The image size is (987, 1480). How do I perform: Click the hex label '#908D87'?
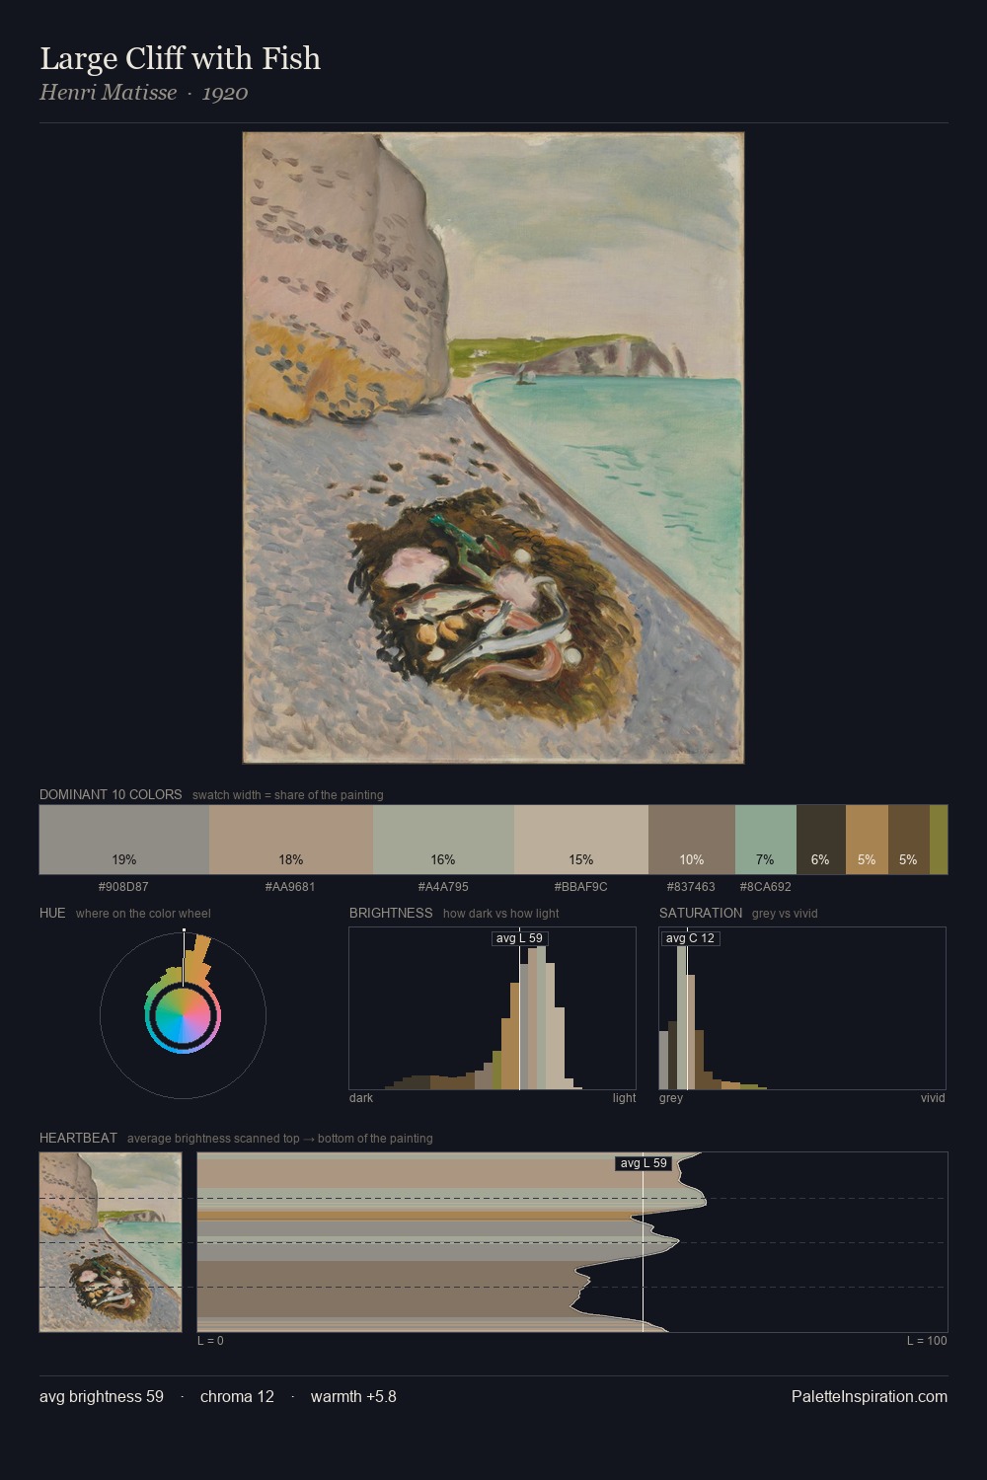coord(123,887)
